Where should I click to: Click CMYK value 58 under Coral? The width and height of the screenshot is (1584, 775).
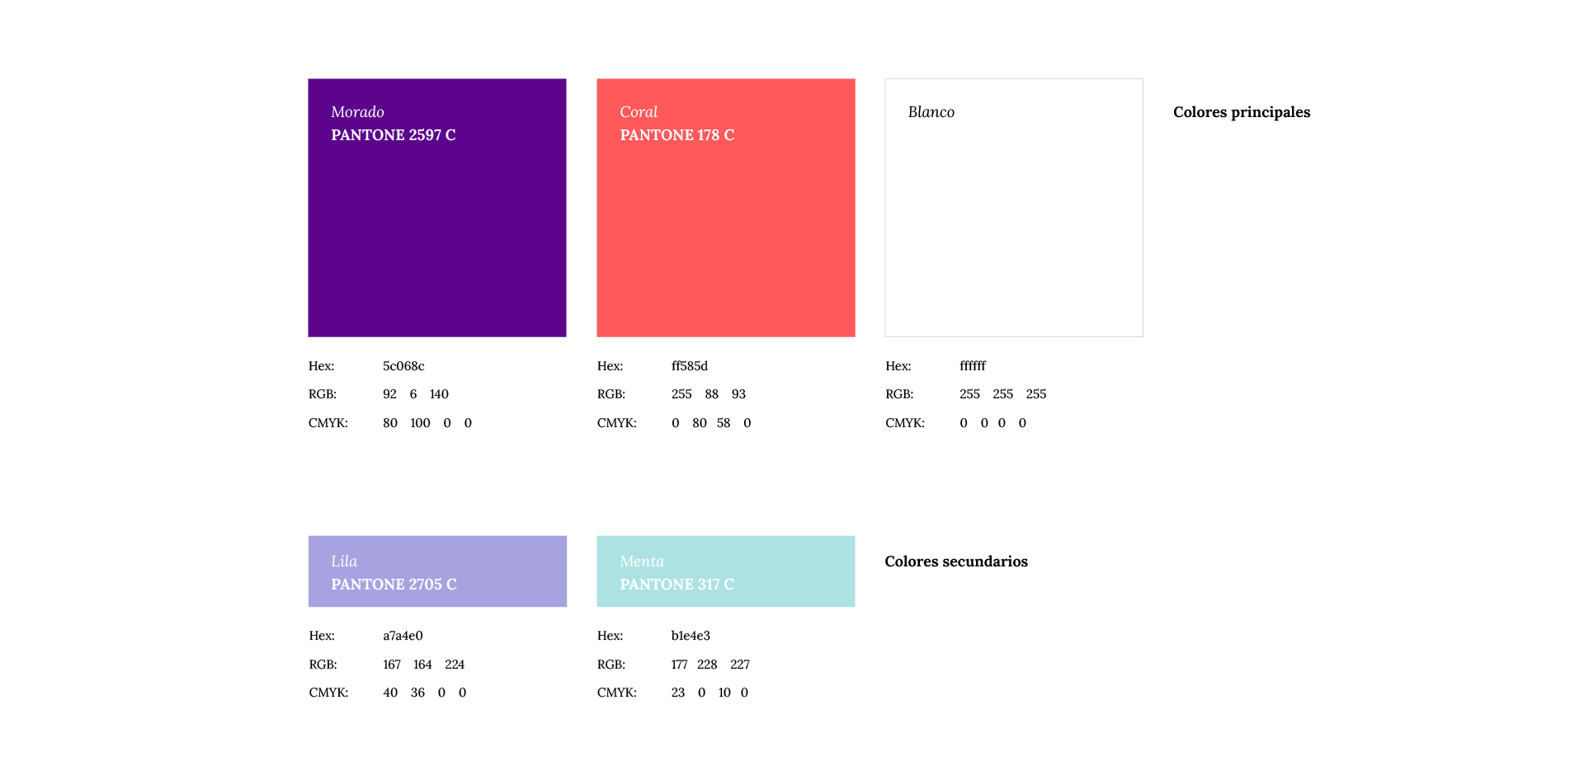coord(724,423)
